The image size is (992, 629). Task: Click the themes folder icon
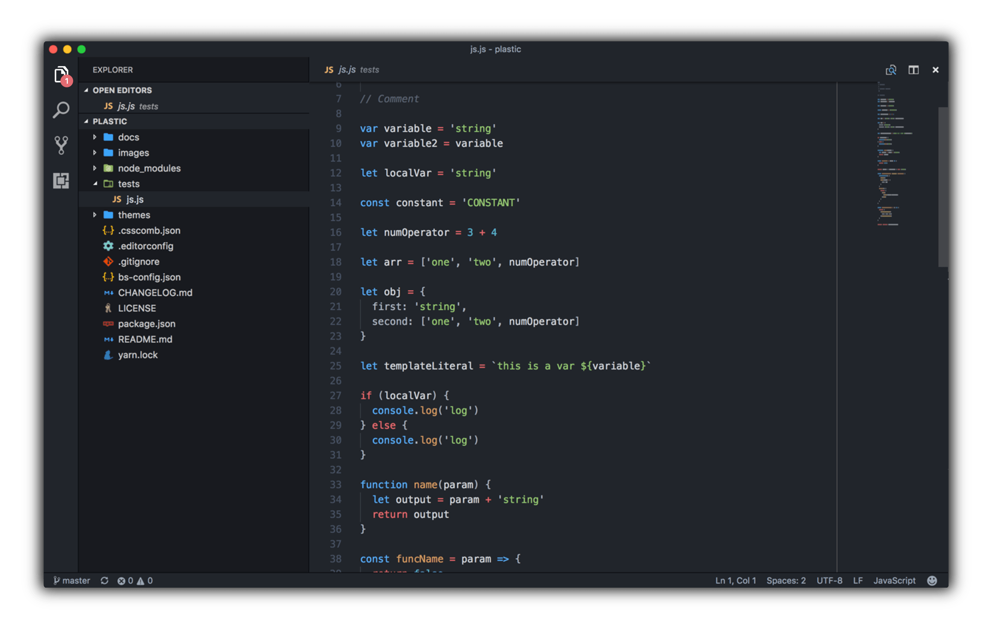click(108, 215)
